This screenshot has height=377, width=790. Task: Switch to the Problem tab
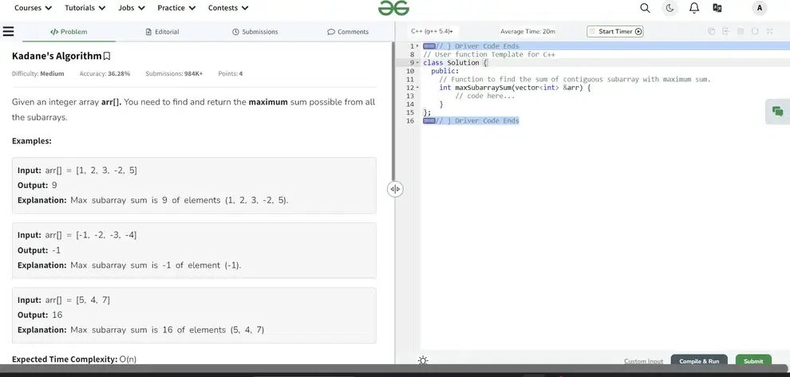(69, 32)
